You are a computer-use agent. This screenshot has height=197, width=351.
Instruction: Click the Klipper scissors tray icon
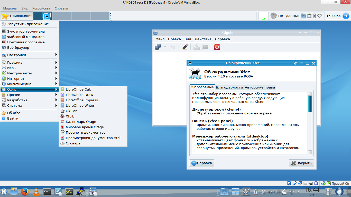263,192
